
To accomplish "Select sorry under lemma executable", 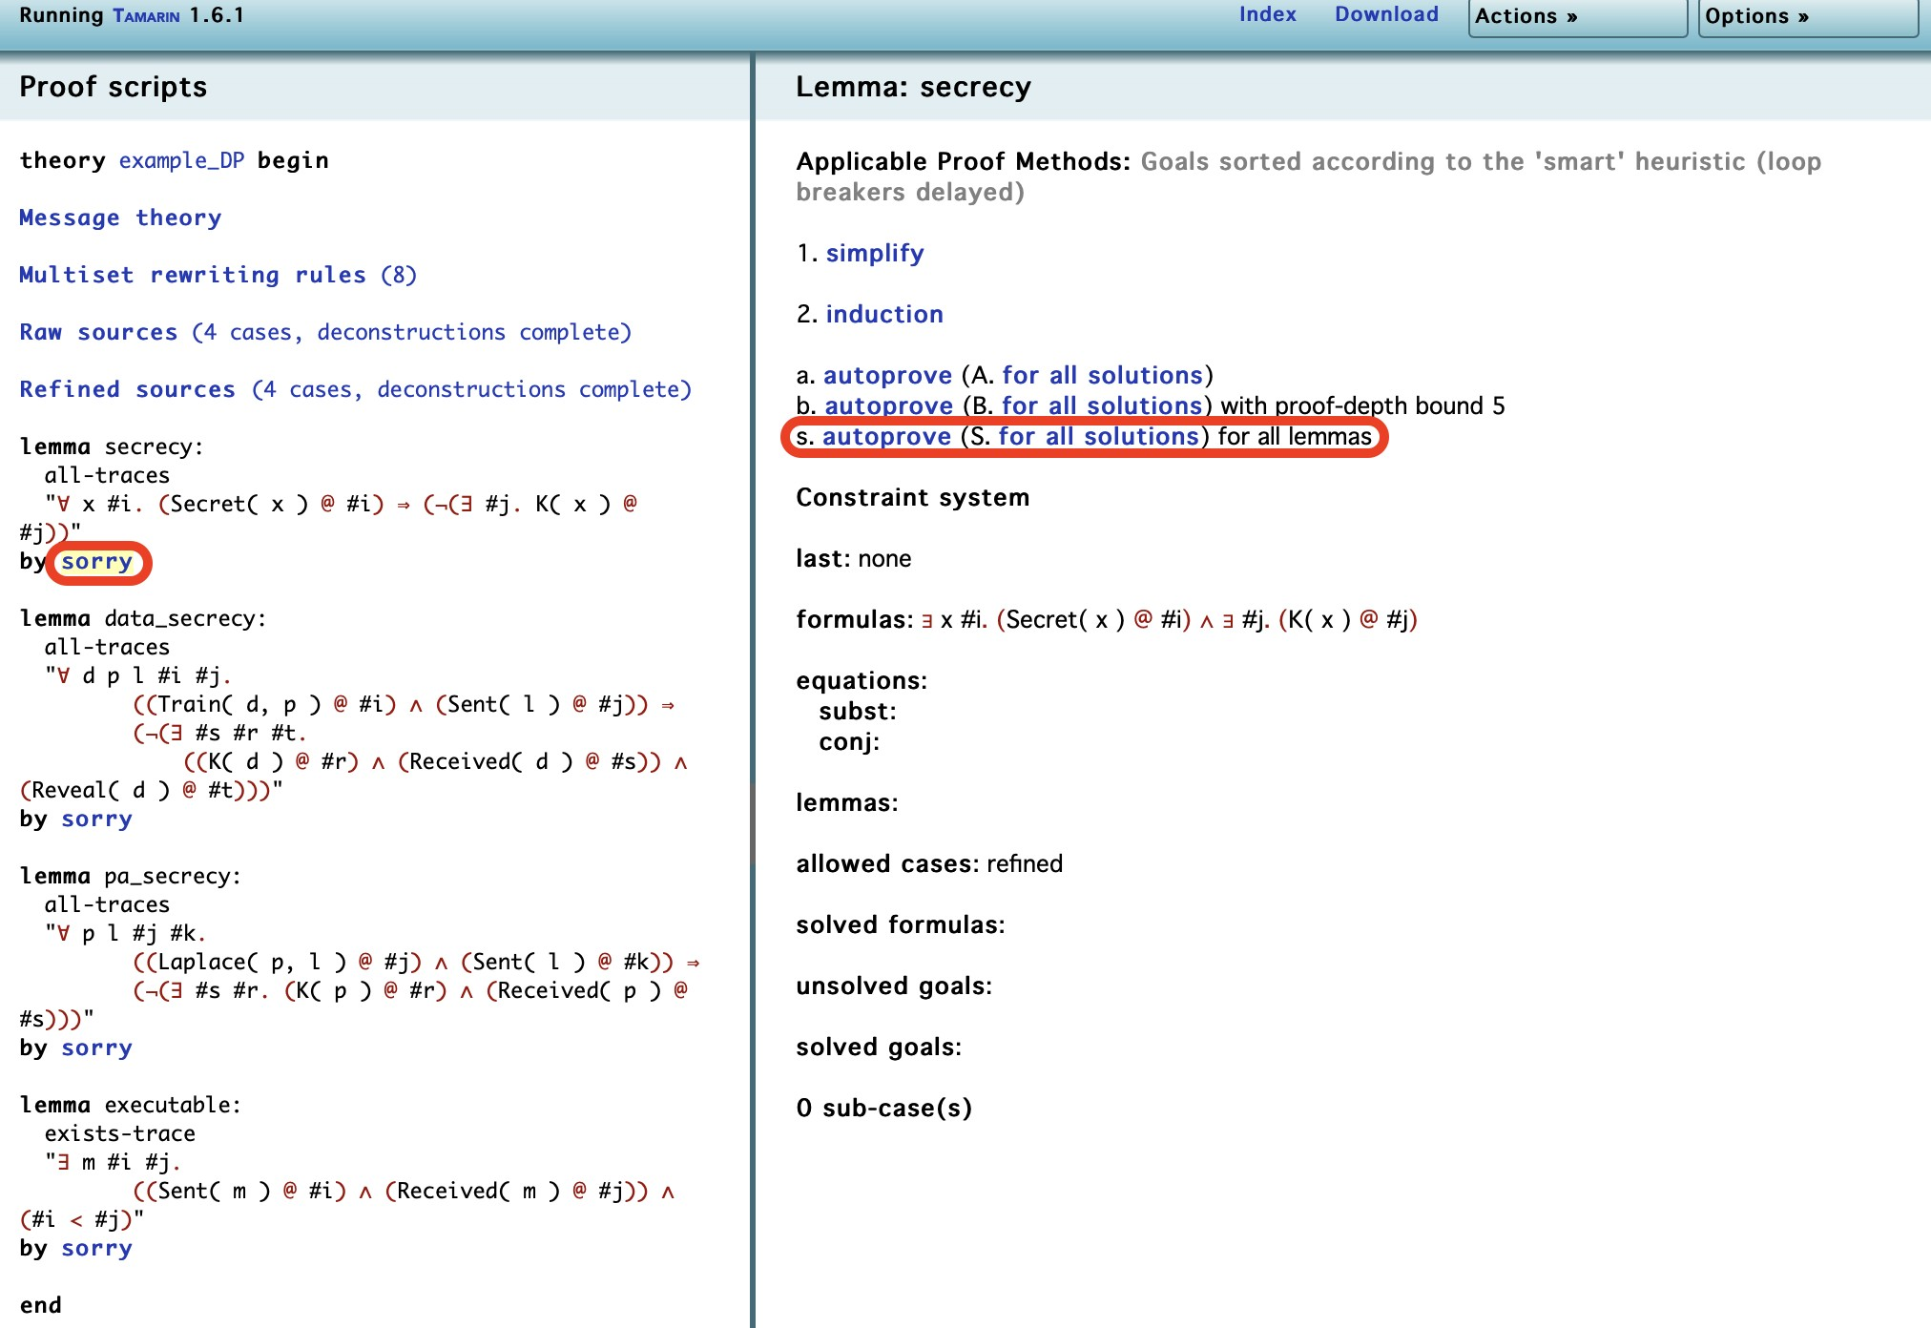I will click(x=96, y=1249).
